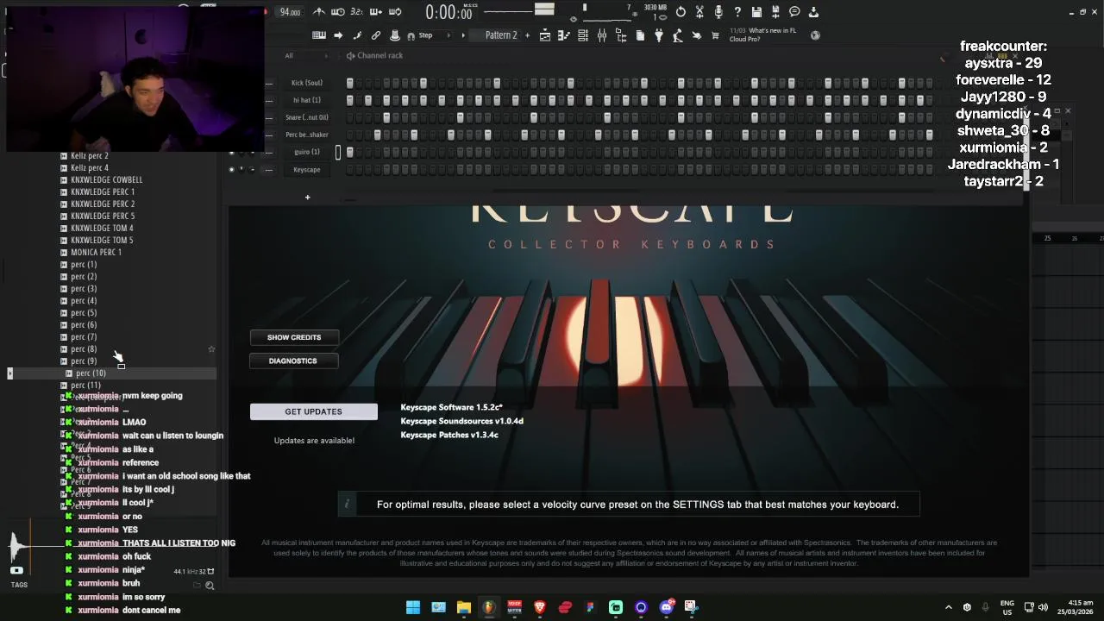Screen dimensions: 1104x621
Task: Toggle mute light on Keyscape channel
Action: click(x=231, y=169)
